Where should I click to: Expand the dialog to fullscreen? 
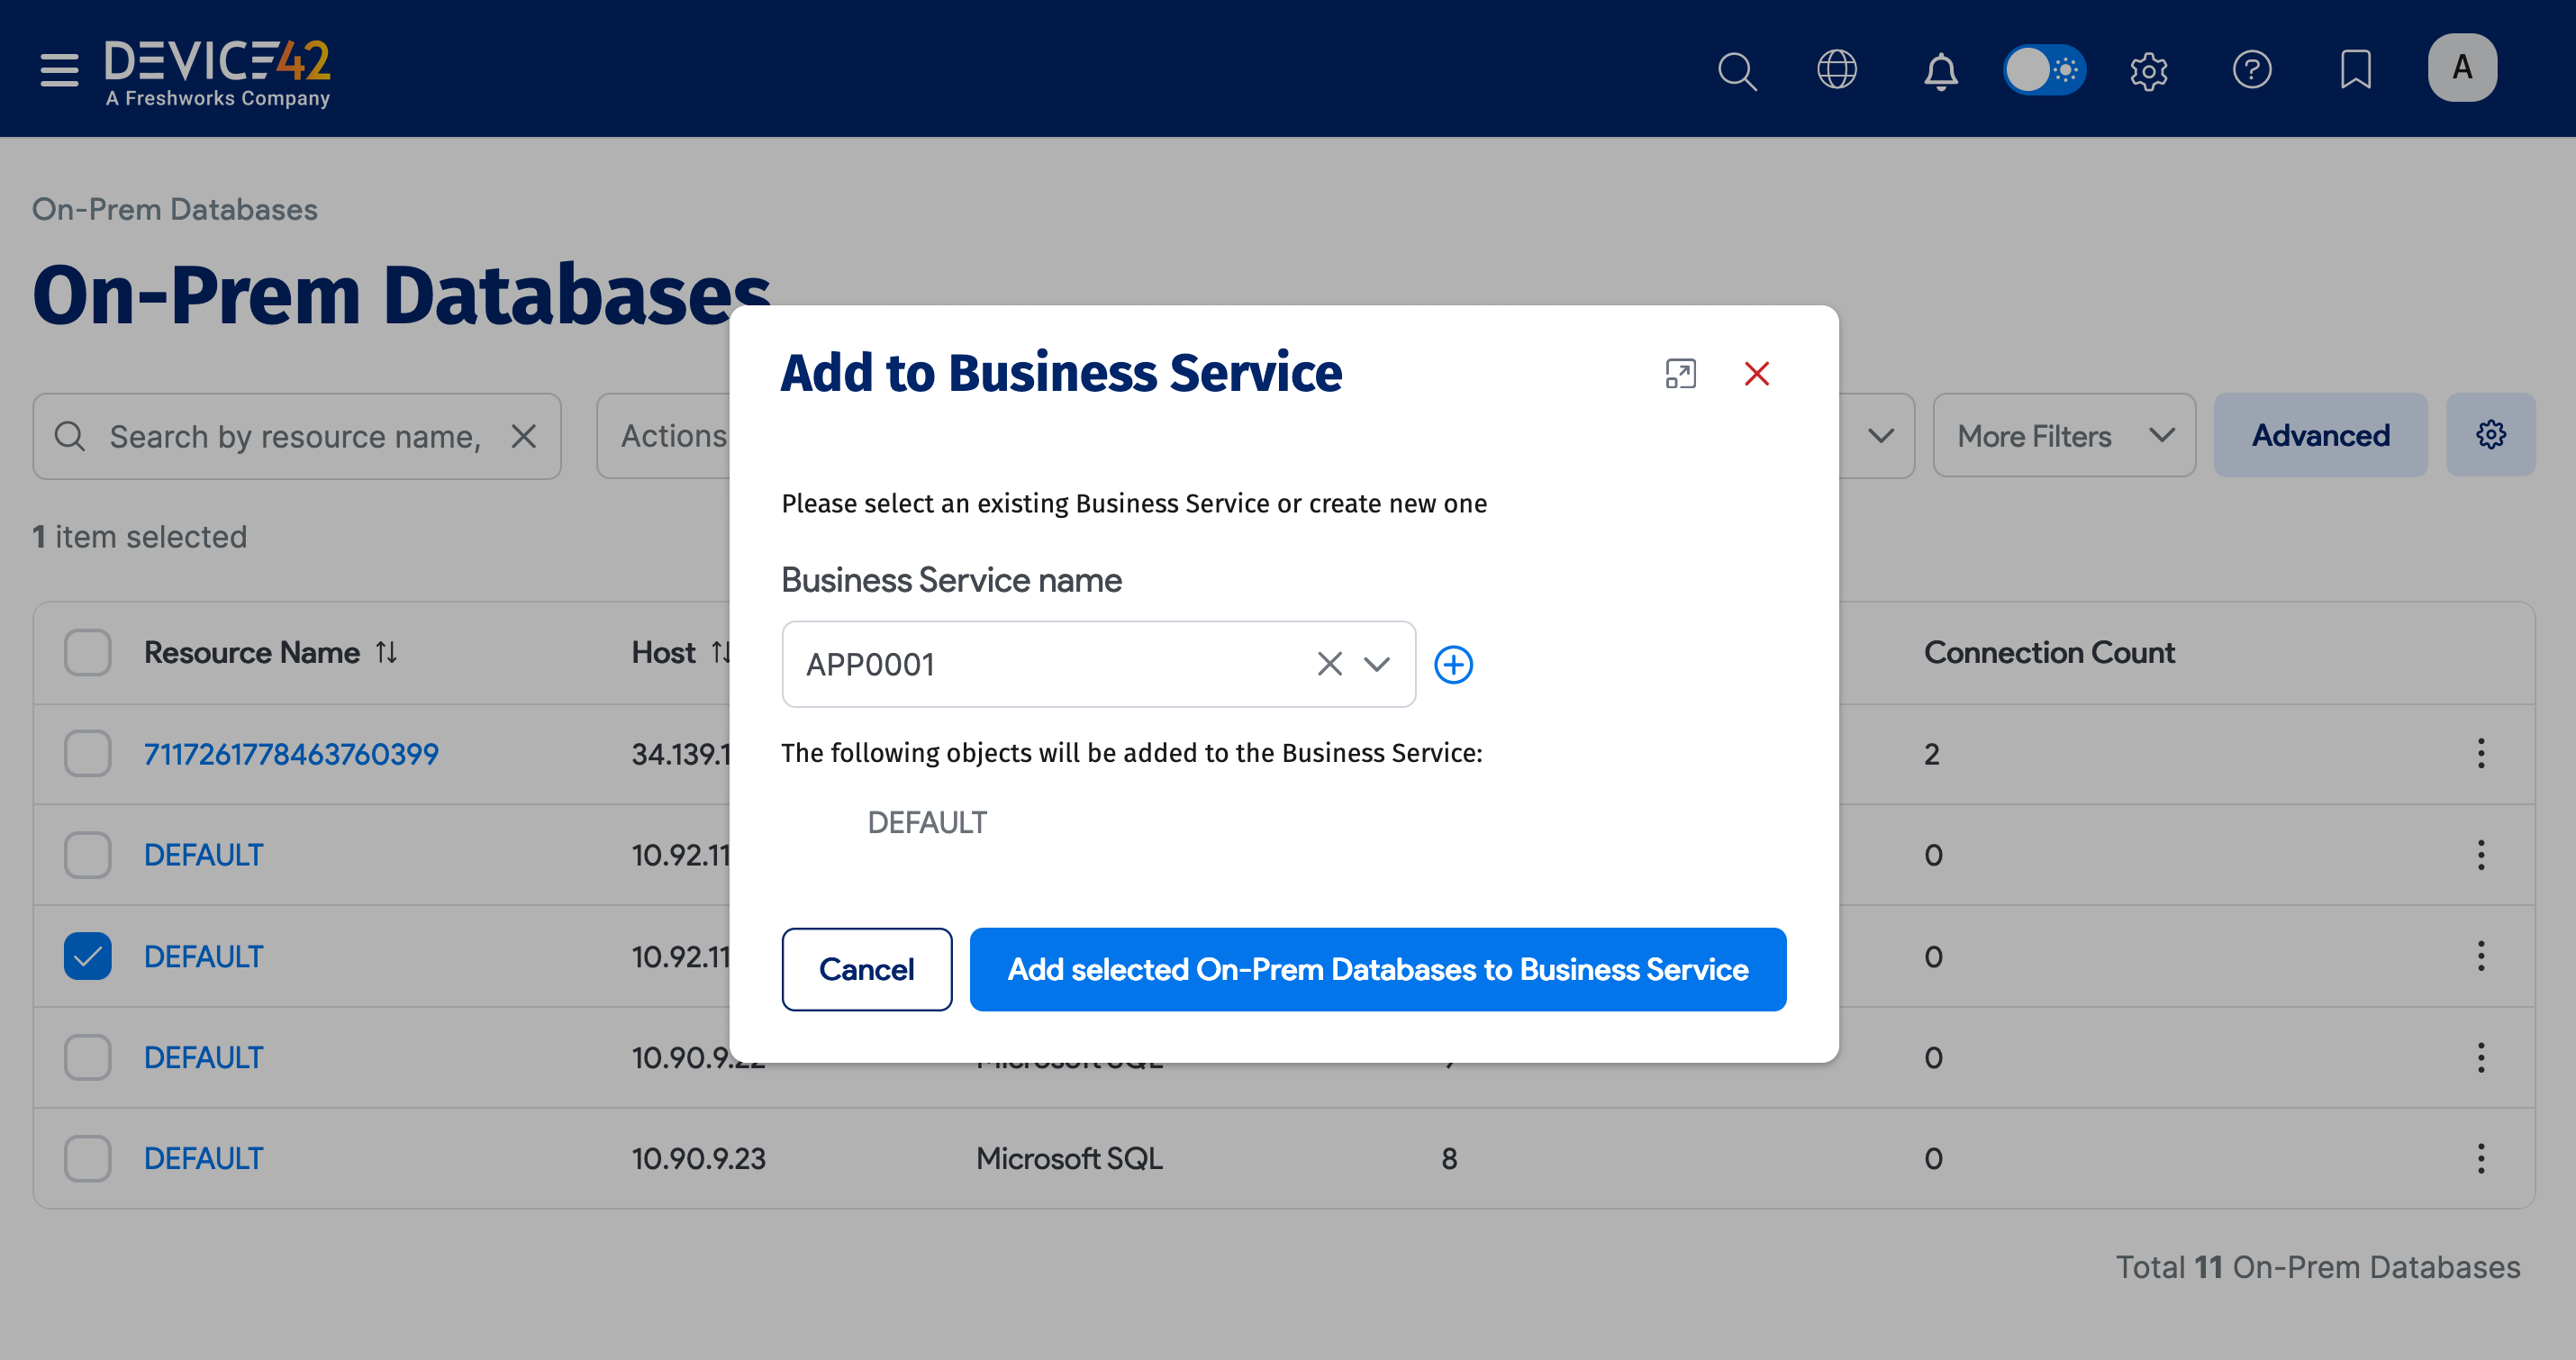(x=1682, y=373)
